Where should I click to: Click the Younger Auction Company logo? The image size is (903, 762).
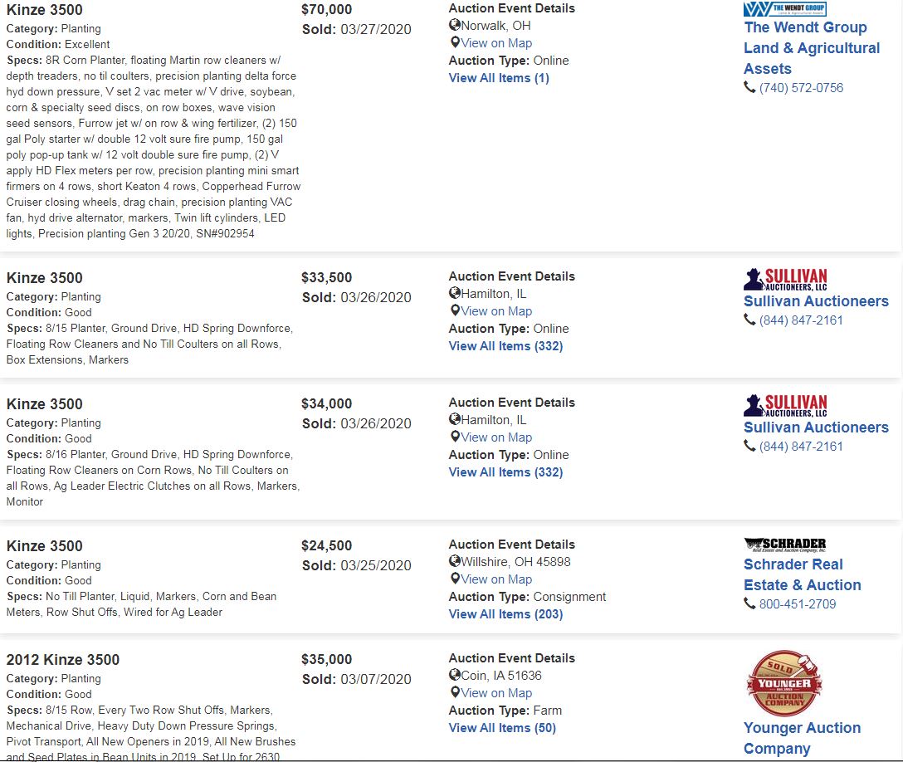pyautogui.click(x=784, y=682)
